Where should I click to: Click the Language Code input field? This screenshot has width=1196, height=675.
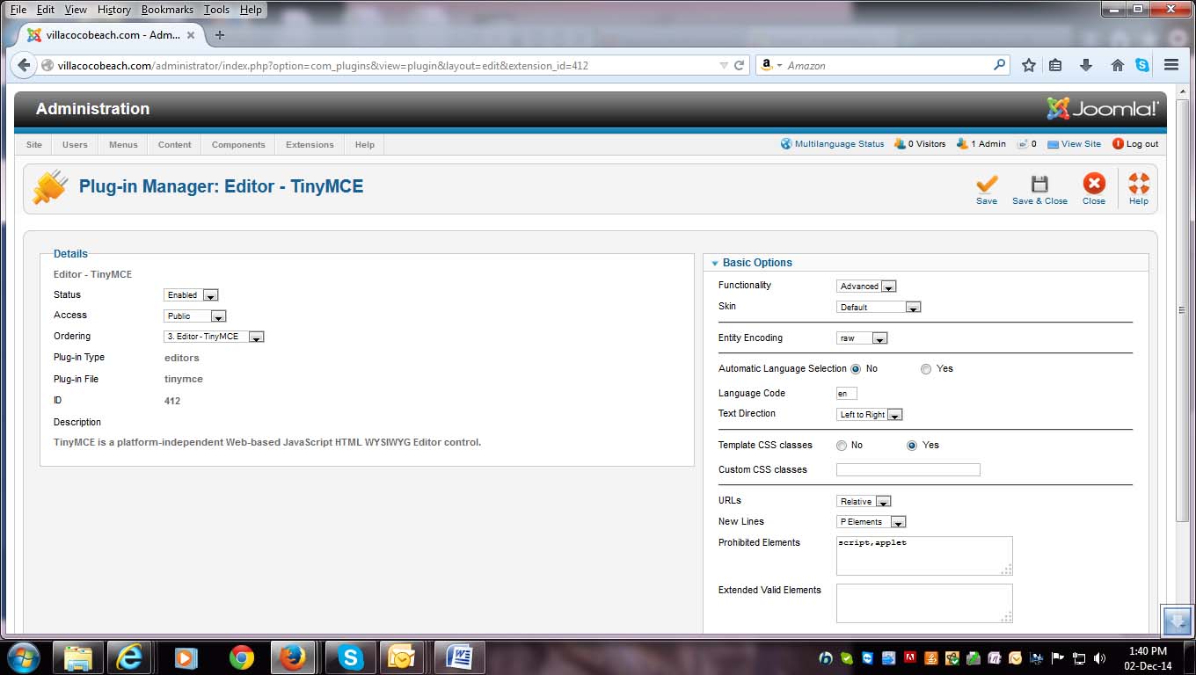846,394
